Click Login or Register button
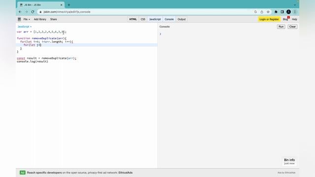This screenshot has height=177, width=315. click(269, 19)
